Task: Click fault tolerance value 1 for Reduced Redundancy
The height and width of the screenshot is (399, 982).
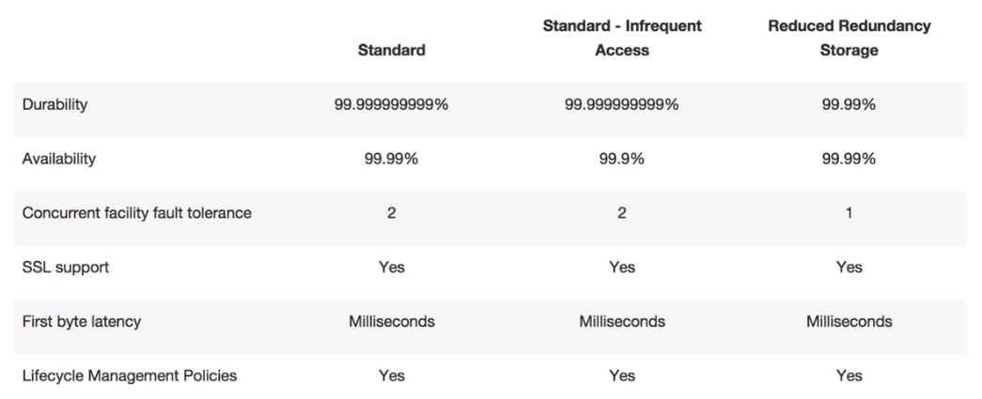Action: pos(849,213)
